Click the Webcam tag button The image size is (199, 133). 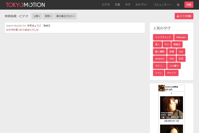click(181, 37)
